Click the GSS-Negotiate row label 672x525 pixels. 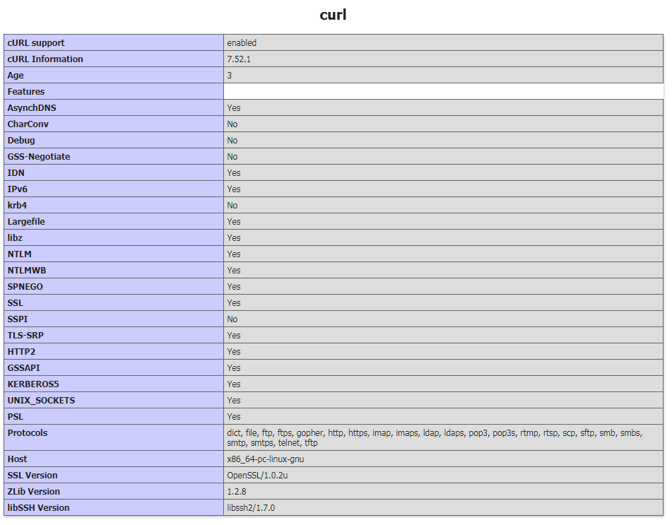(x=39, y=157)
